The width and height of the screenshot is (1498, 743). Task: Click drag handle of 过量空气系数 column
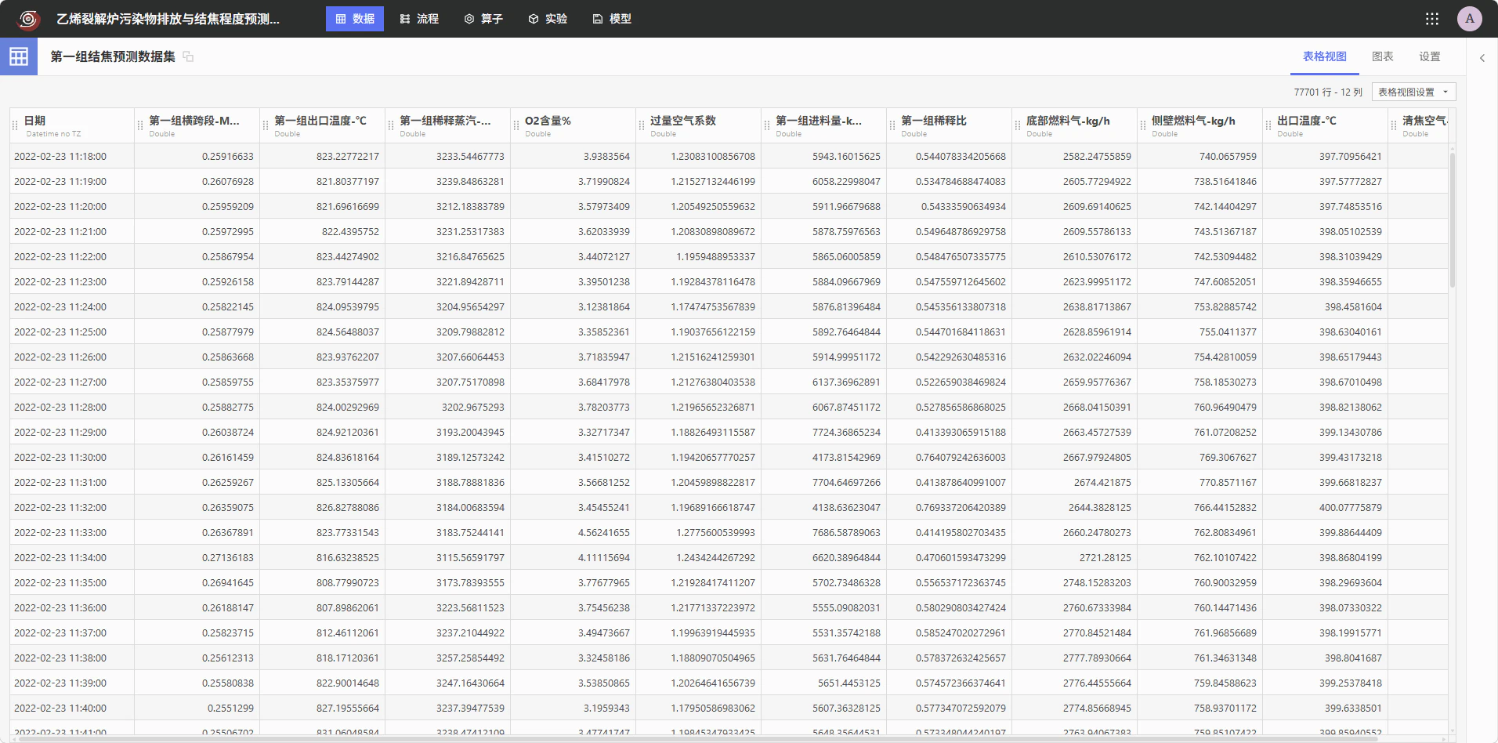point(642,125)
